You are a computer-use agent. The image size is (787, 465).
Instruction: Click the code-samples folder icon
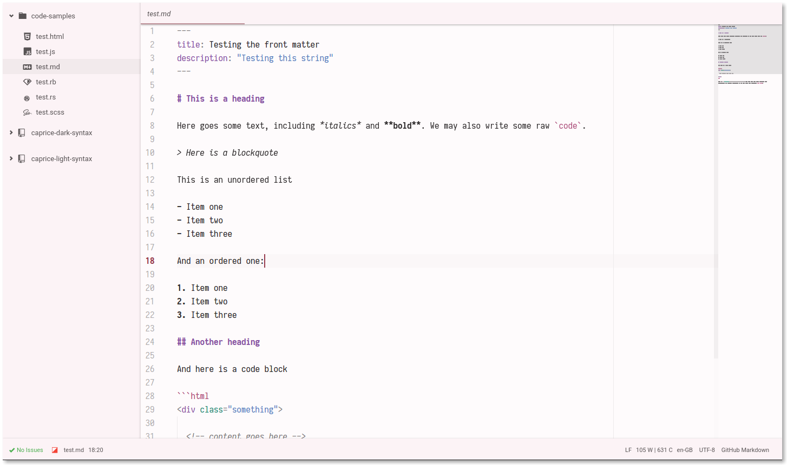23,16
